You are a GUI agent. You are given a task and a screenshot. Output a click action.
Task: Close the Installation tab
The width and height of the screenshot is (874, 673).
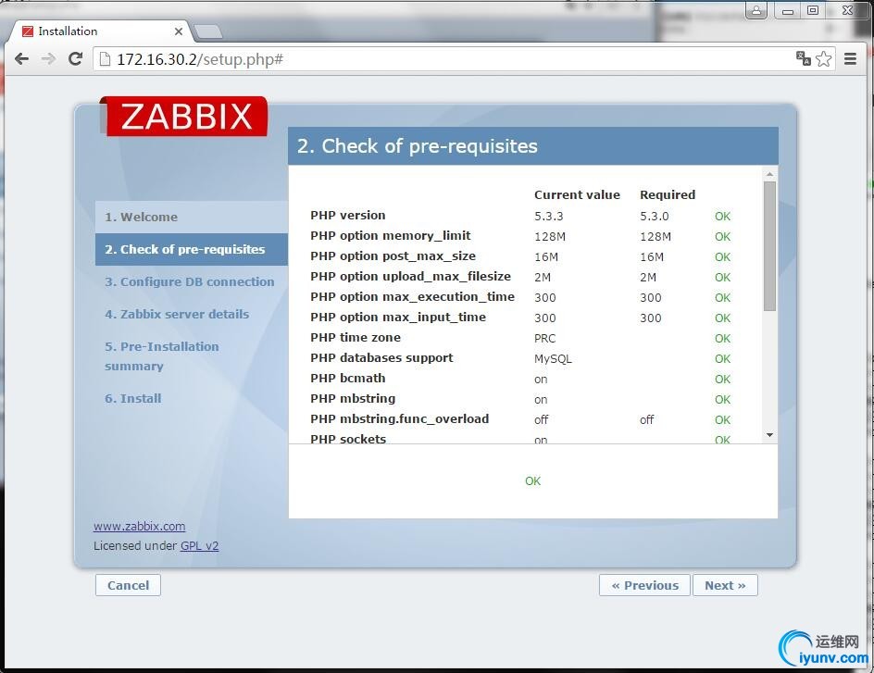[179, 31]
